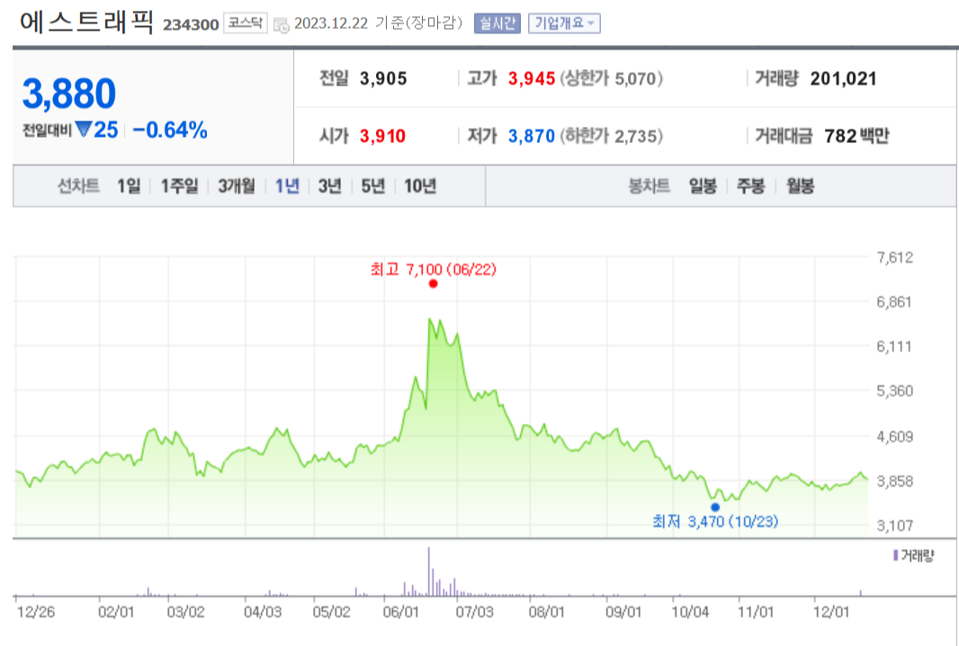This screenshot has height=646, width=959.
Task: Open the 주봉 weekly candle chart
Action: (x=750, y=186)
